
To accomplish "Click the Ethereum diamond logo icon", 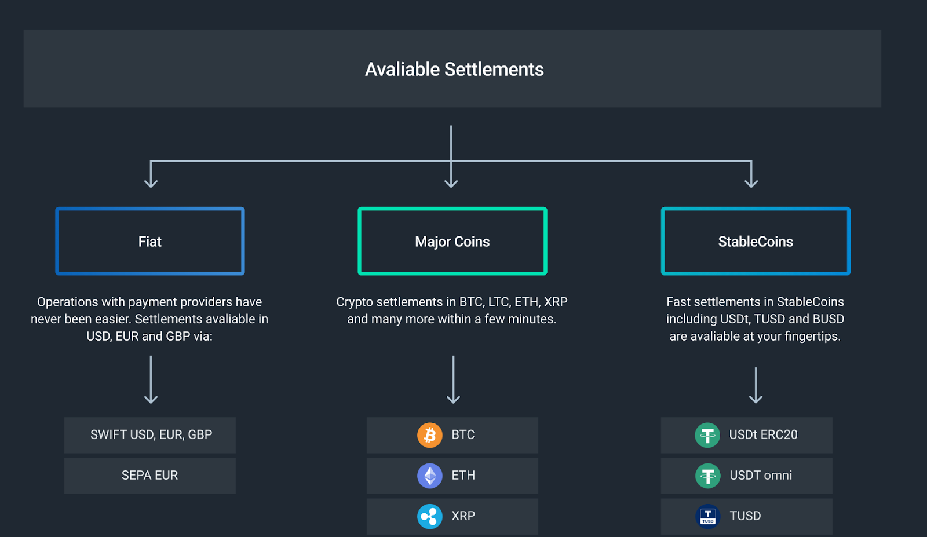I will click(430, 476).
